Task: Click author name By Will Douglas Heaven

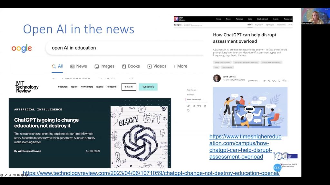Action: pyautogui.click(x=28, y=151)
